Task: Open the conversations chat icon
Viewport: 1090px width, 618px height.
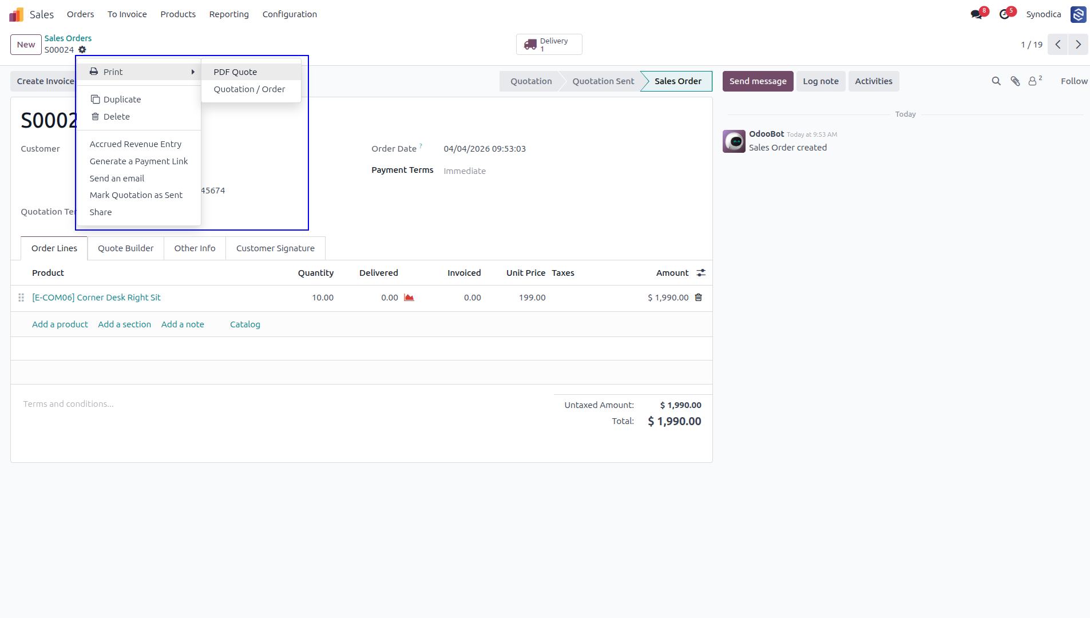Action: [977, 14]
